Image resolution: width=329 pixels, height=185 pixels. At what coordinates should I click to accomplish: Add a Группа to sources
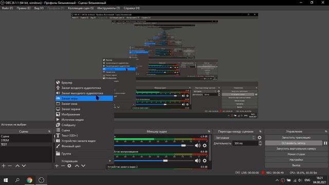point(84,154)
